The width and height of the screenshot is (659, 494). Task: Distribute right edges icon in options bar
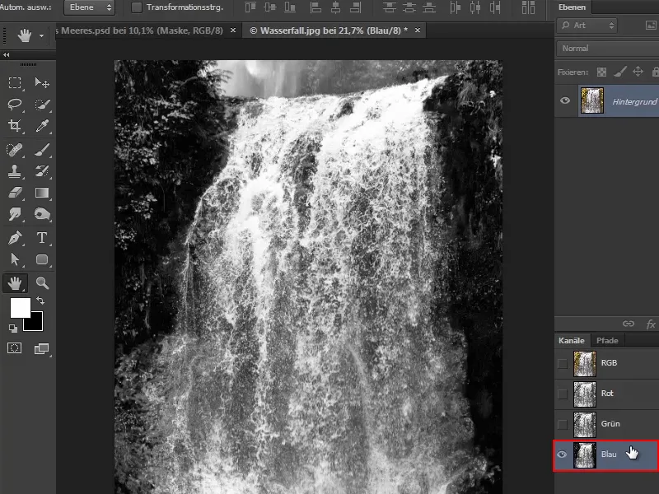(495, 7)
